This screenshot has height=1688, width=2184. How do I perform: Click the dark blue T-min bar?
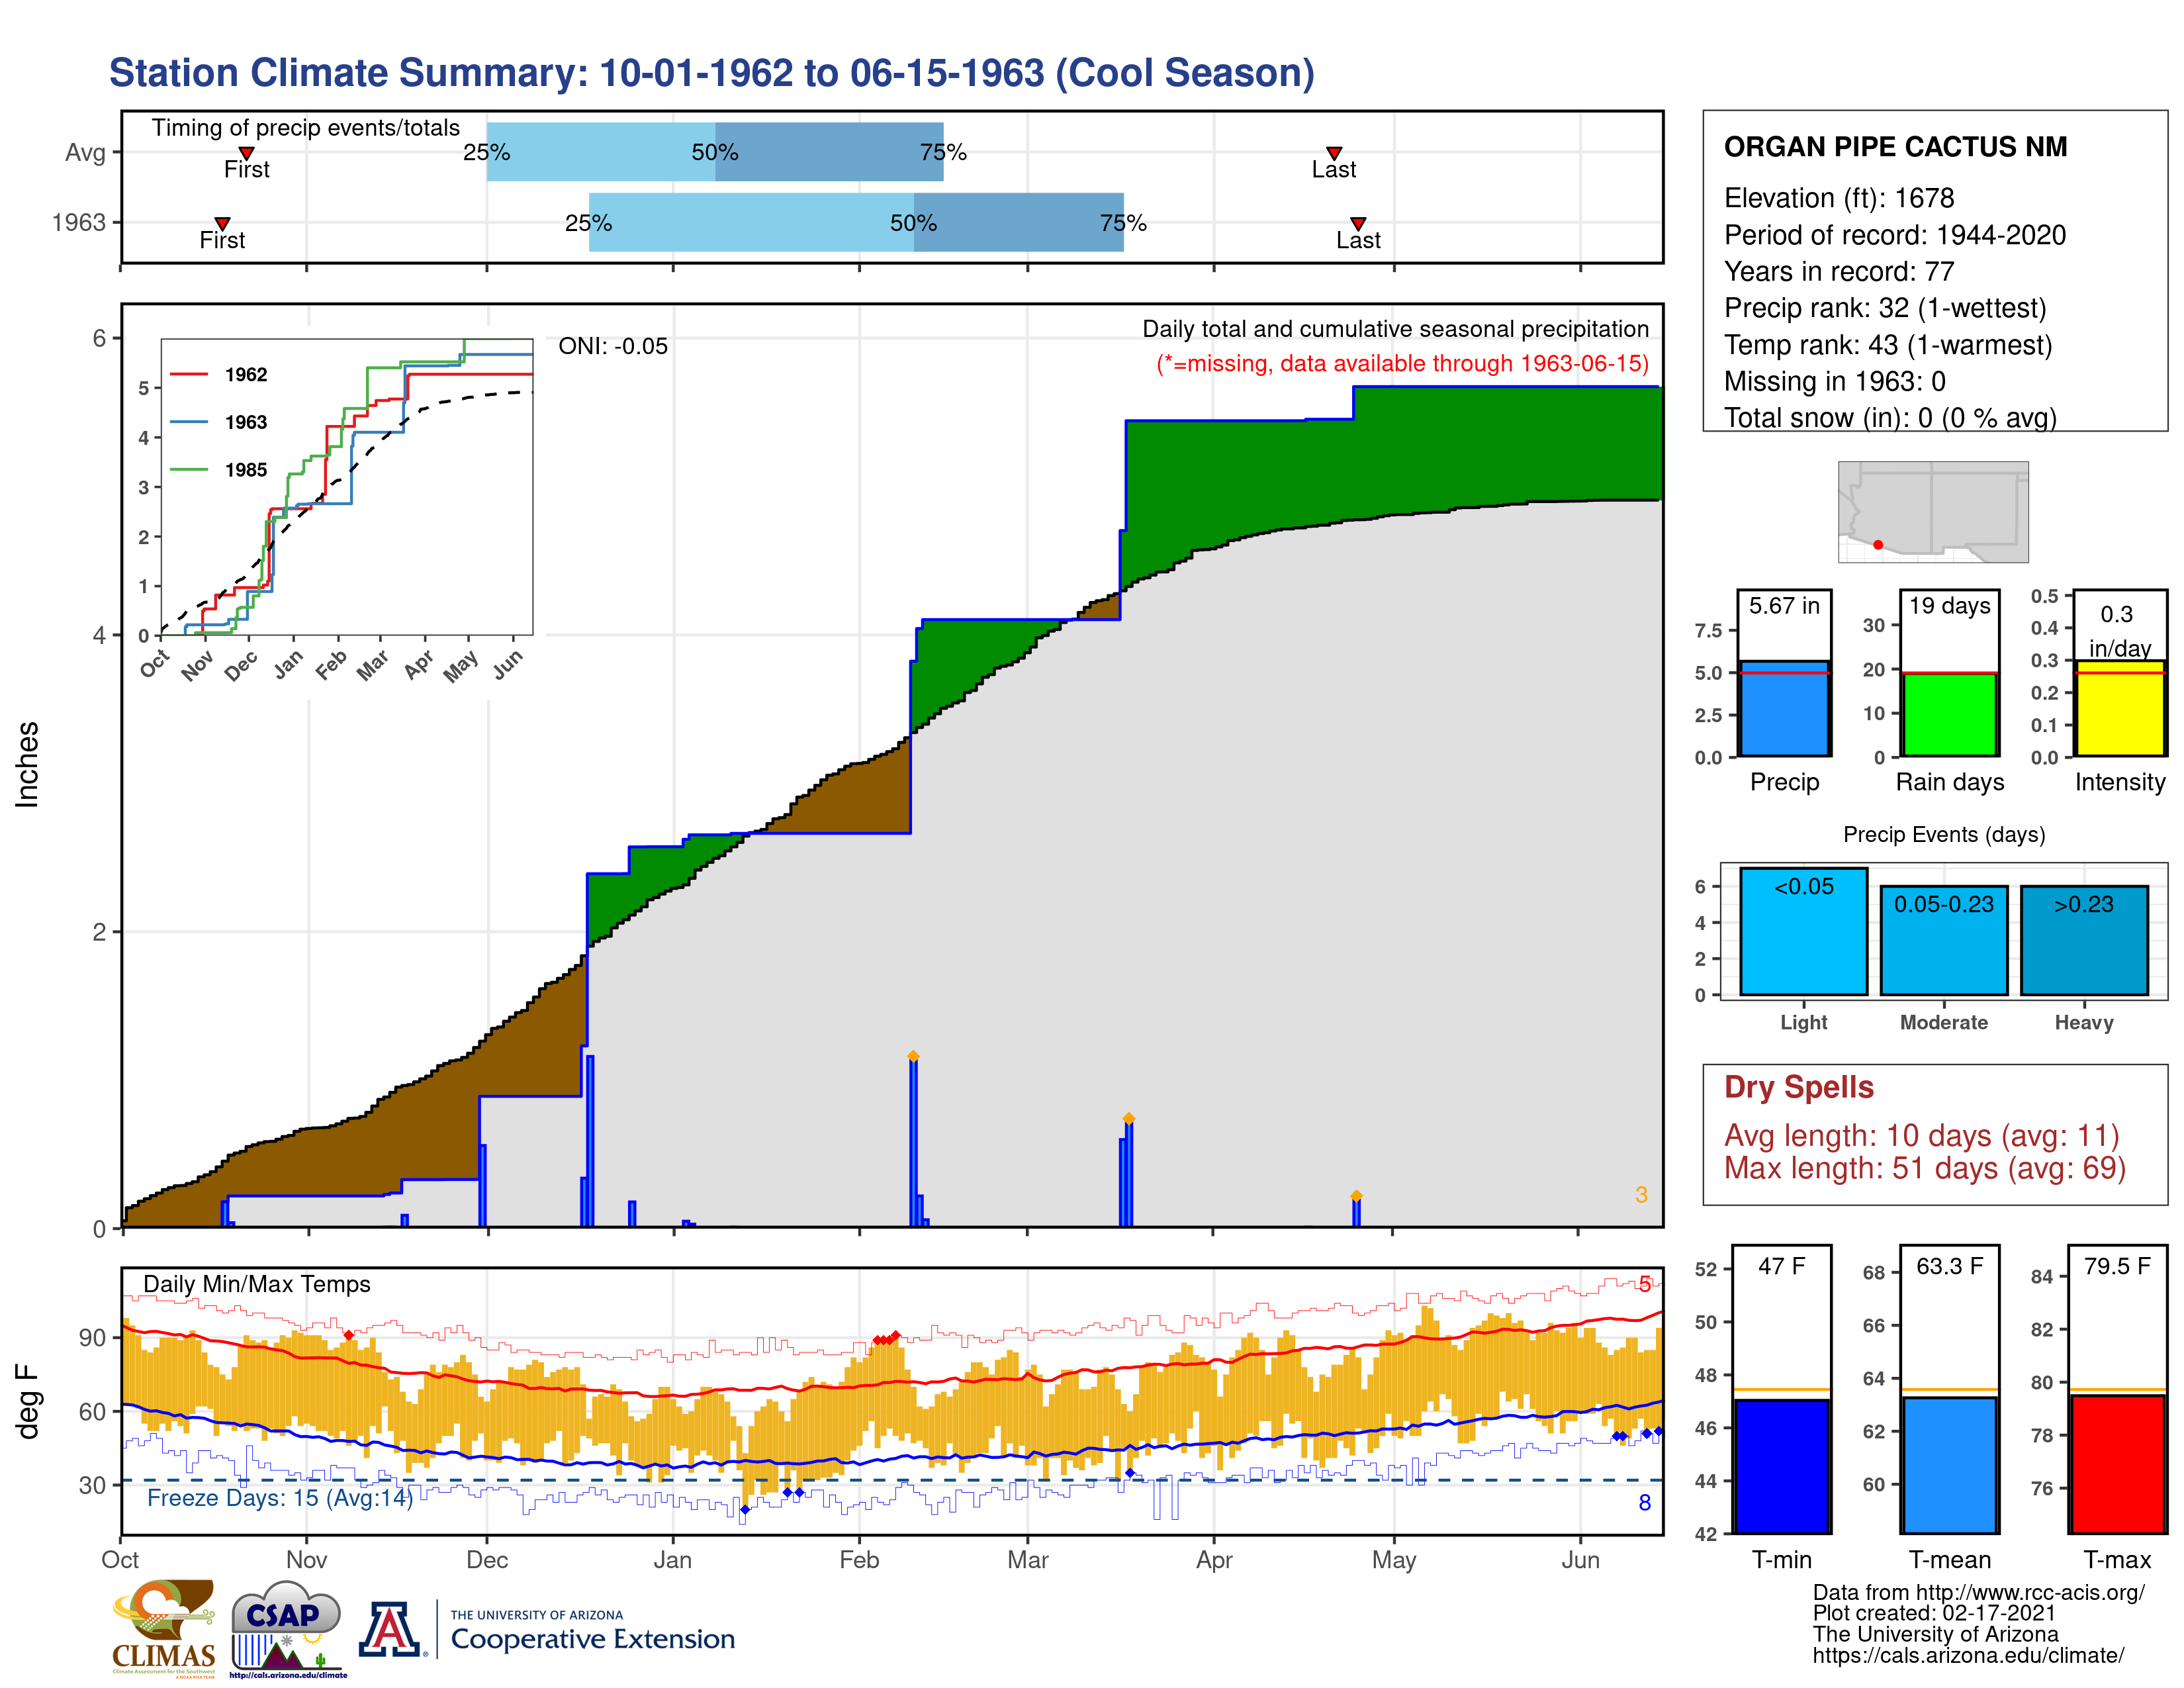[1781, 1466]
